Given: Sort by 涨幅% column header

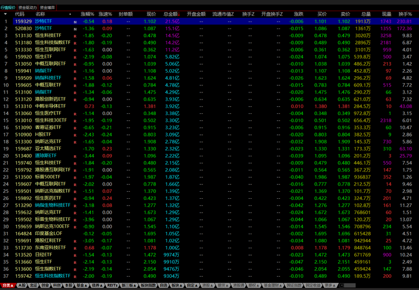Looking at the screenshot, I should 87,14.
